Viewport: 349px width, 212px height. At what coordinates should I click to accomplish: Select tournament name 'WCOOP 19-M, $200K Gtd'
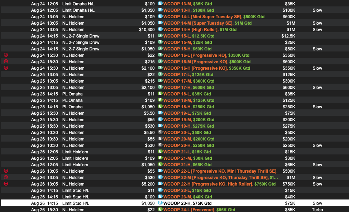[189, 120]
